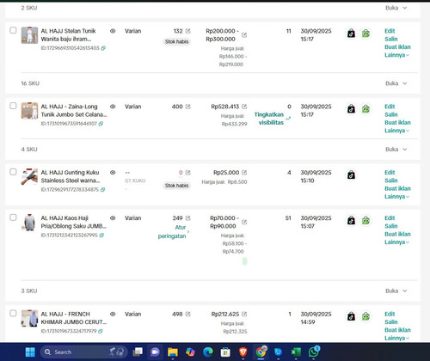Click Edit for Stelan Tunik Wanita

click(x=390, y=31)
